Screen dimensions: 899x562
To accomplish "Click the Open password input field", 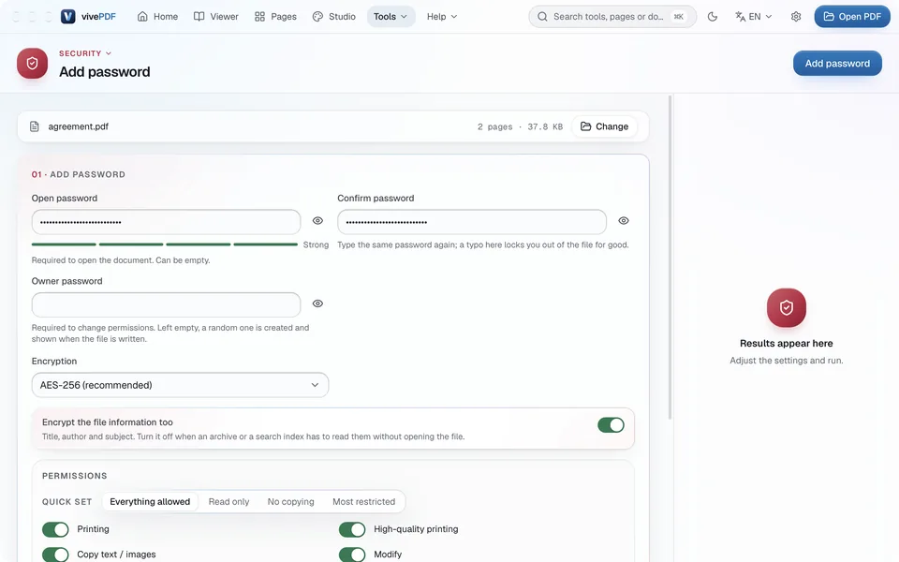I will [167, 222].
